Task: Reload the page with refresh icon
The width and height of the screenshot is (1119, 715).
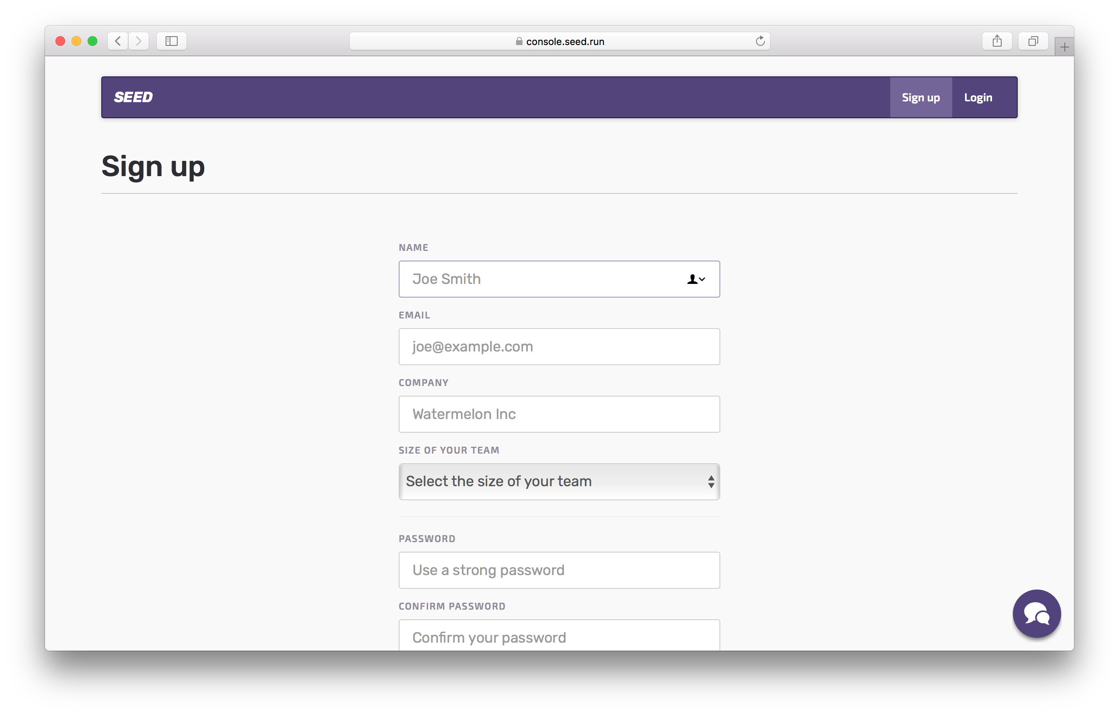Action: pyautogui.click(x=760, y=41)
